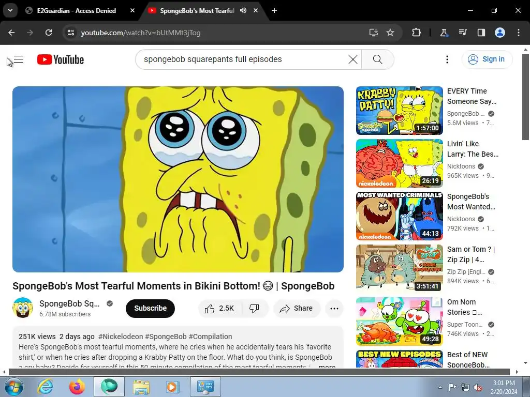Viewport: 530px width, 397px height.
Task: Open the taskbar clock showing 3:01 PM
Action: [504, 387]
